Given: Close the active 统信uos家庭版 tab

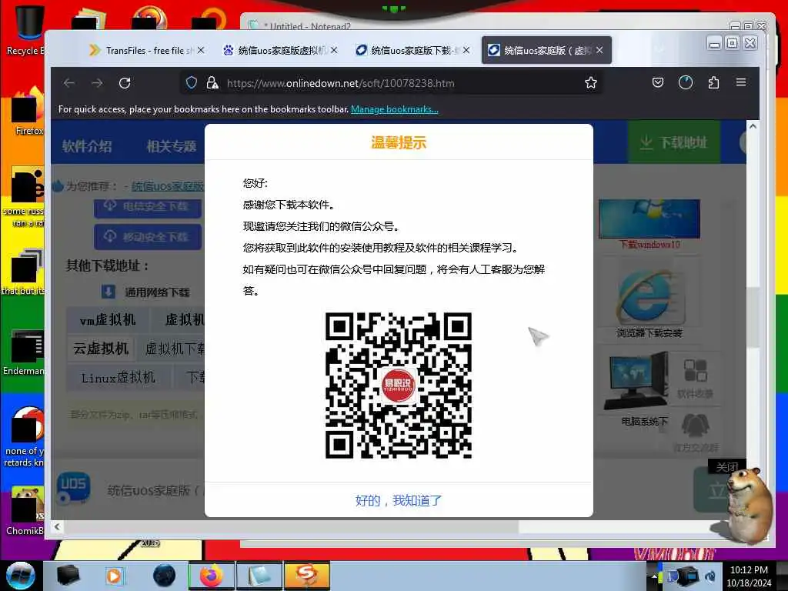Looking at the screenshot, I should pyautogui.click(x=599, y=50).
